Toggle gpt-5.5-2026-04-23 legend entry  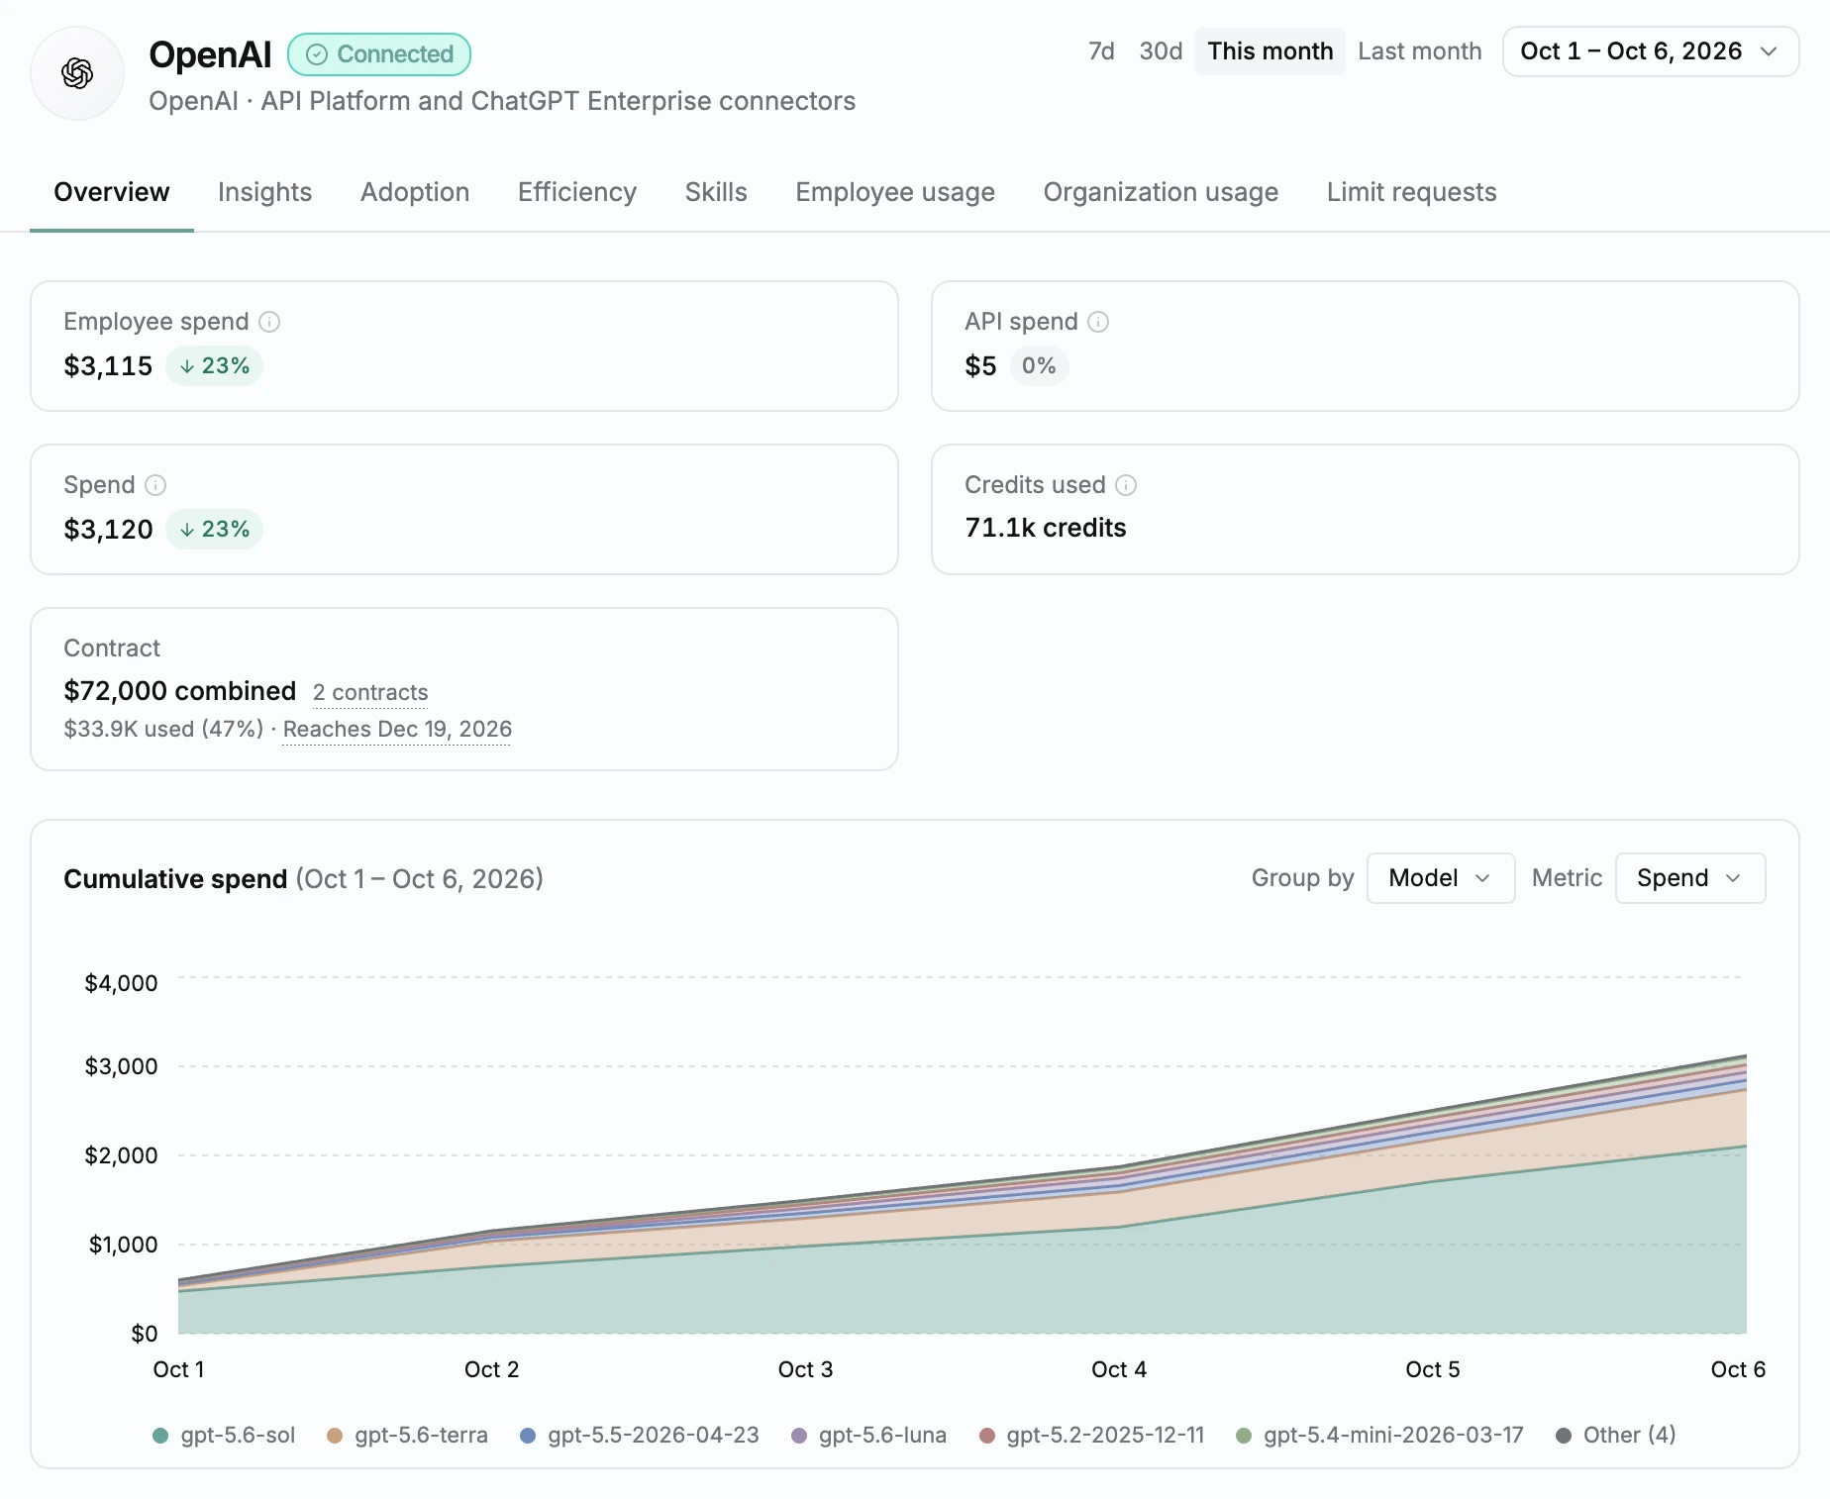coord(640,1436)
